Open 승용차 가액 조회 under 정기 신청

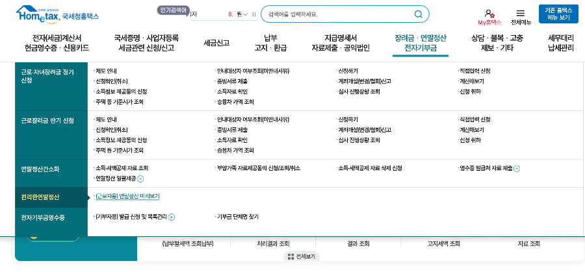pos(235,102)
